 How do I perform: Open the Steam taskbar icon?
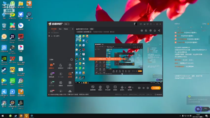16,116
